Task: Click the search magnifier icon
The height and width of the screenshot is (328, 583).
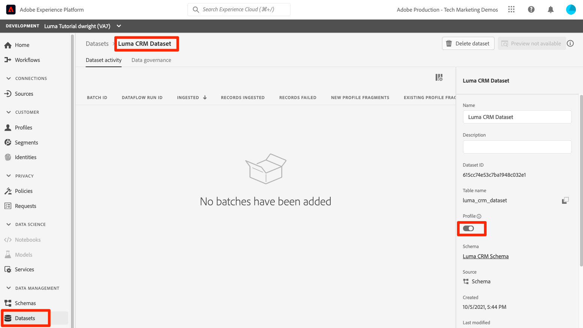Action: click(x=196, y=10)
